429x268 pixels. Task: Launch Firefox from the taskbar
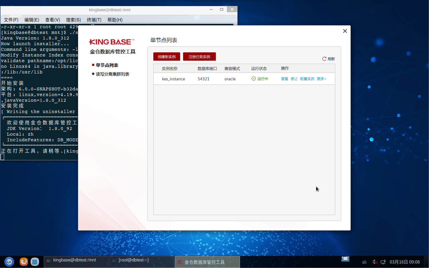coord(24,262)
